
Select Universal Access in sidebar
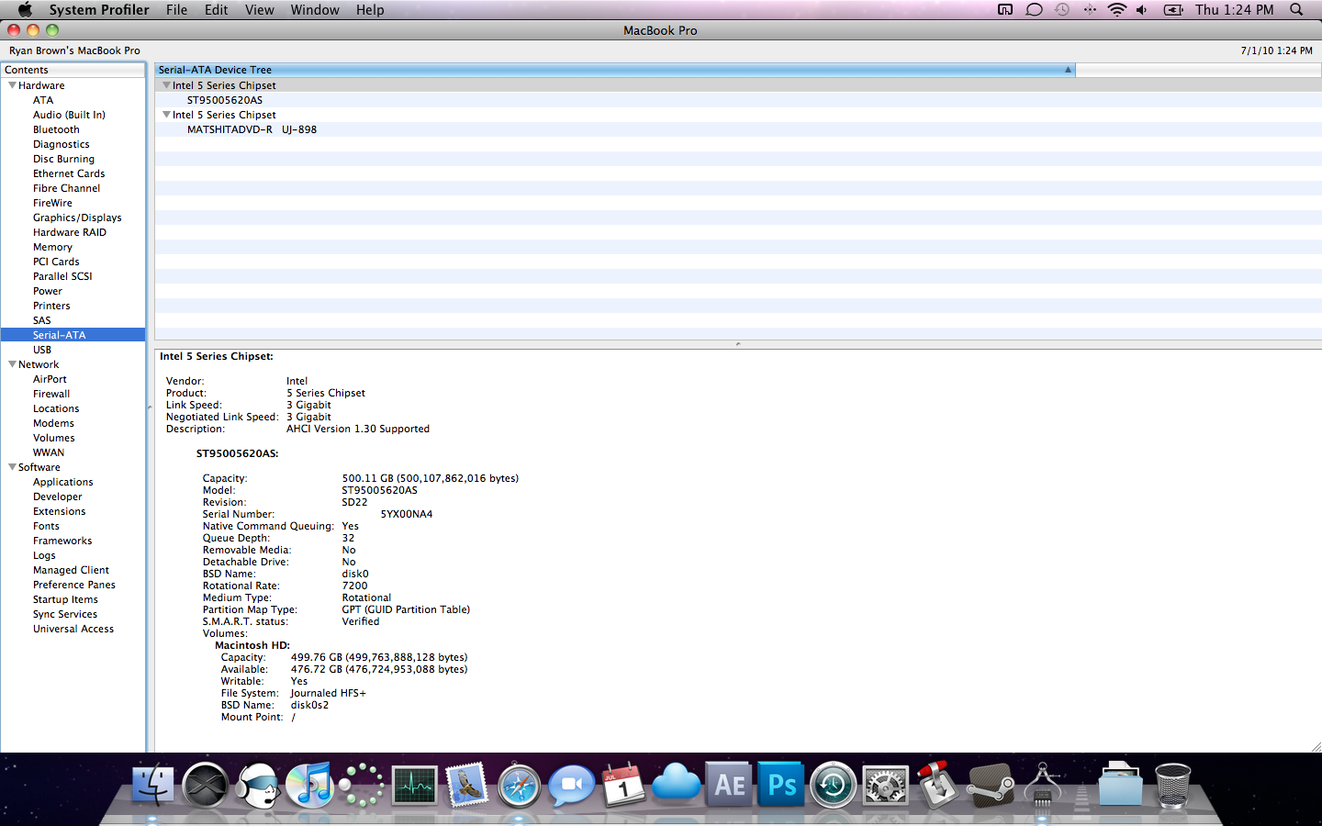tap(73, 629)
